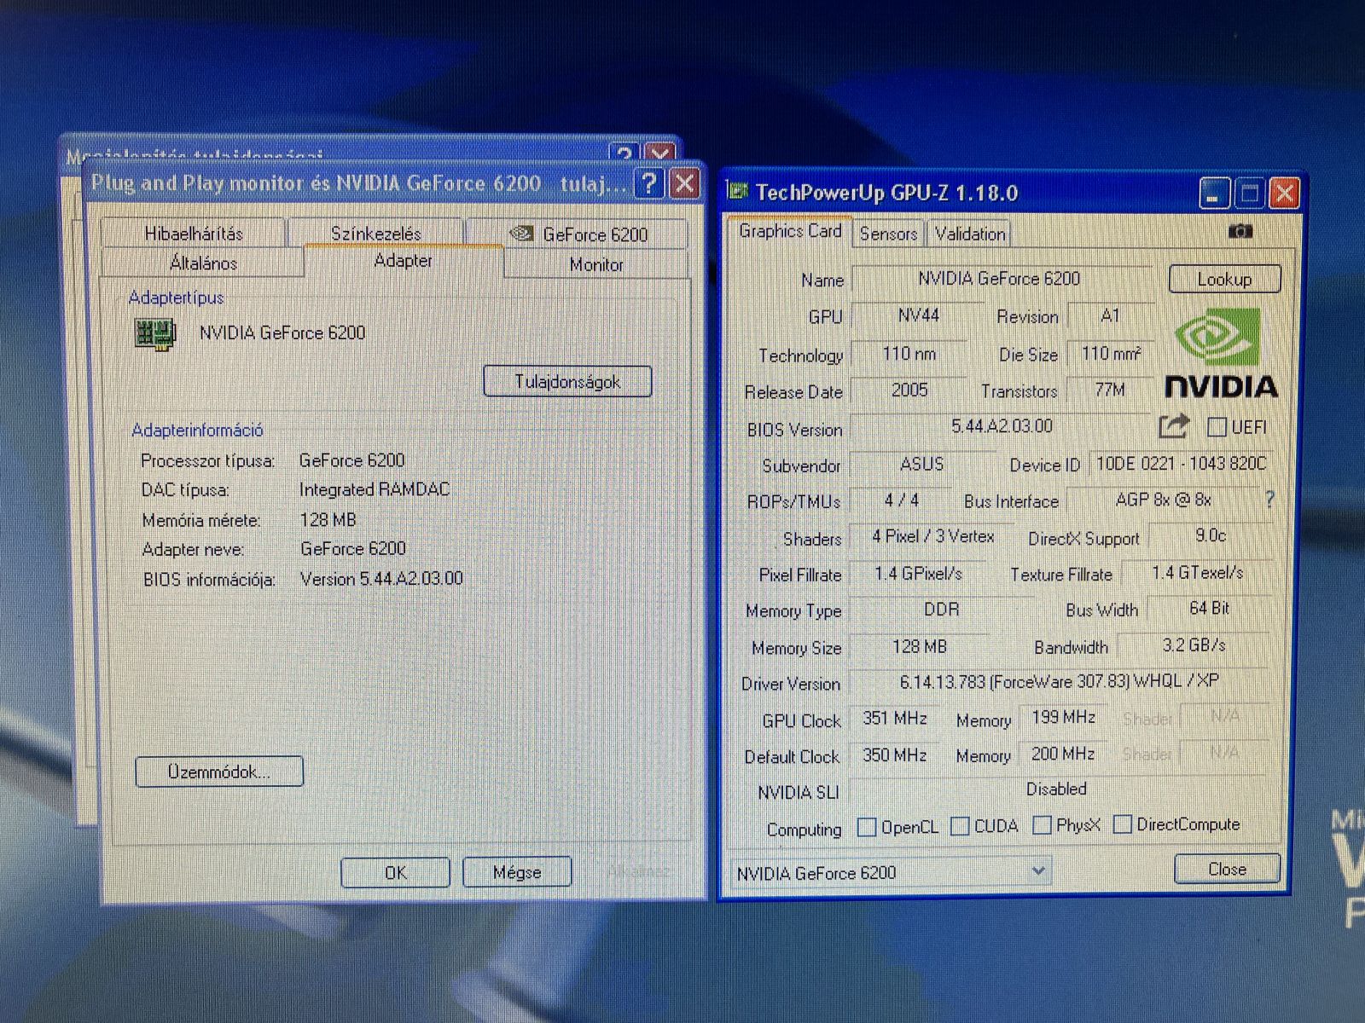The height and width of the screenshot is (1023, 1365).
Task: Click the NVIDIA logo in GPU-Z
Action: coord(1221,353)
